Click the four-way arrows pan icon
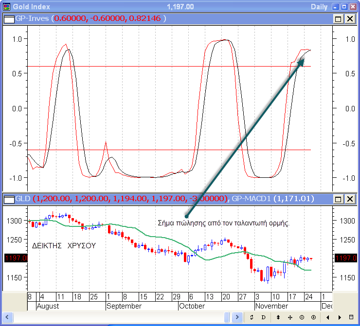This screenshot has height=326, width=360. (290, 317)
